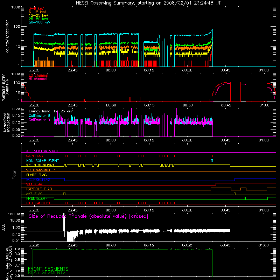Select the FRONTS OFF flag label
Screen dimensions: 280x280
[x=37, y=198]
